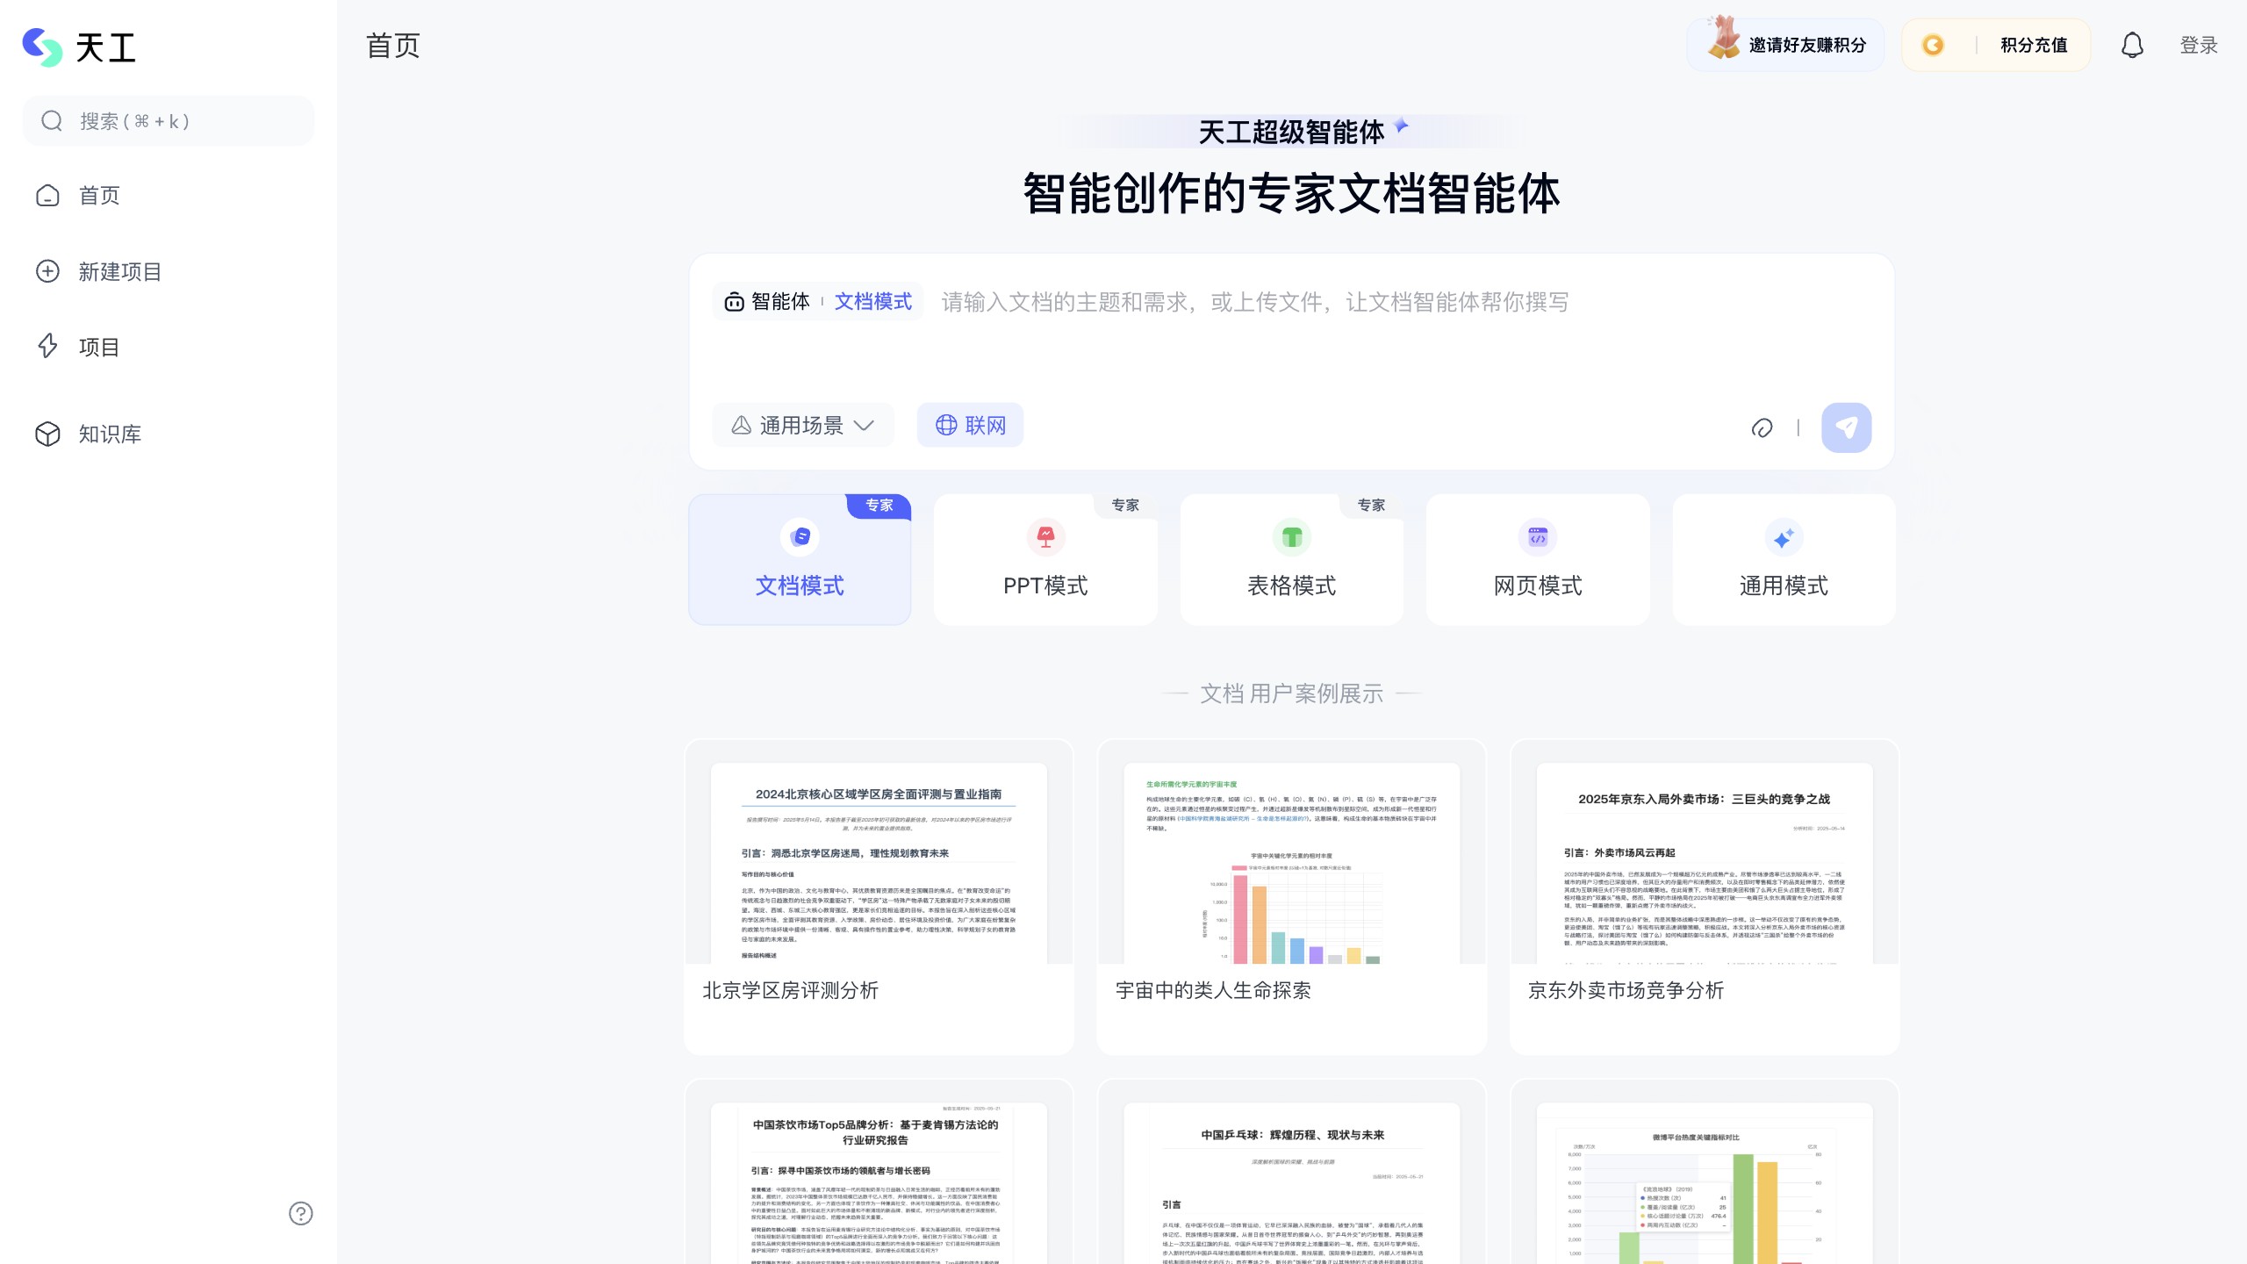
Task: Select the 表格模式 mode icon
Action: point(1291,537)
